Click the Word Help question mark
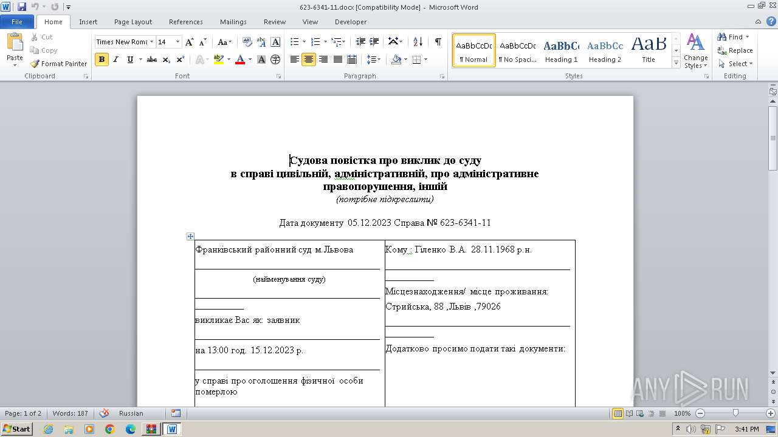The height and width of the screenshot is (437, 778). point(773,22)
